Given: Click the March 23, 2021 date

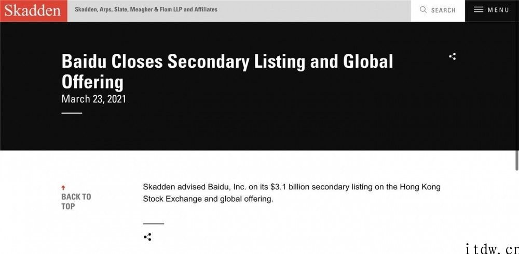Looking at the screenshot, I should [x=93, y=99].
